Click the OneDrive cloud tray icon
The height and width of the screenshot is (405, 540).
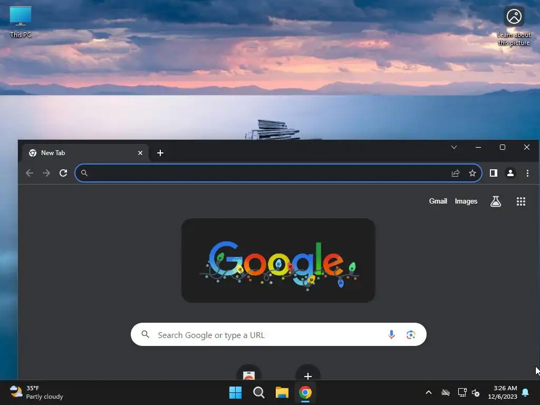click(x=446, y=392)
